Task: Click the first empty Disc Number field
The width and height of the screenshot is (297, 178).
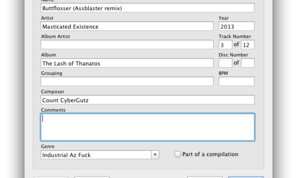Action: tap(225, 63)
